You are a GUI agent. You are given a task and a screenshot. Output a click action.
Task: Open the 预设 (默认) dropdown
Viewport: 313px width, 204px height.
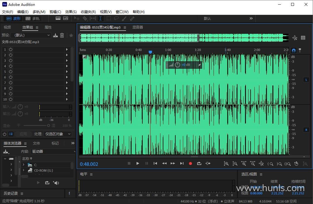click(x=31, y=35)
